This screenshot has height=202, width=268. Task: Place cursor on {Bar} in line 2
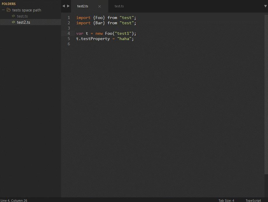pos(99,23)
